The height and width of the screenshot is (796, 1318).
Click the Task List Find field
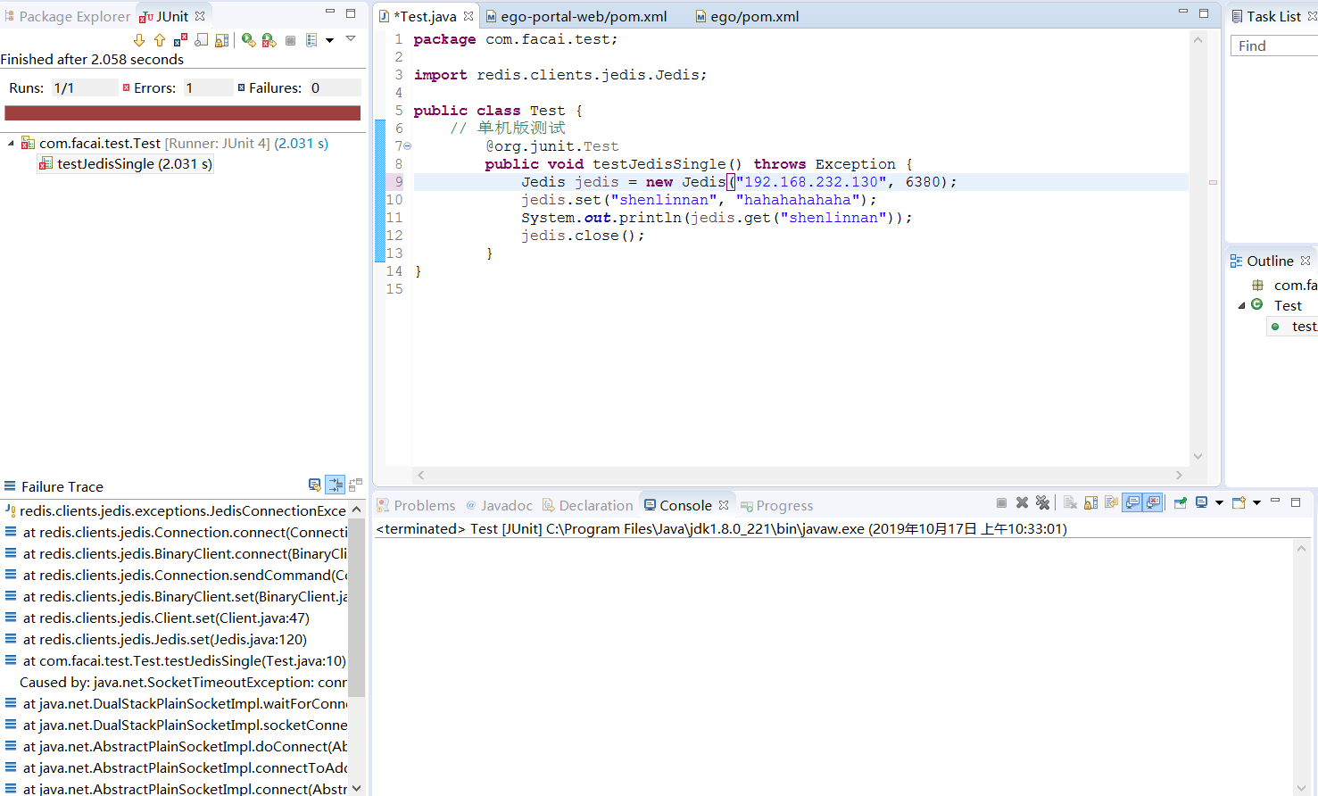(x=1274, y=46)
